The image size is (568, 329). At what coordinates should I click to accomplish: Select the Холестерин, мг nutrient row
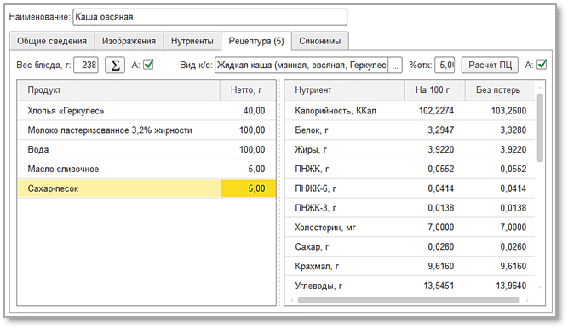pyautogui.click(x=410, y=228)
